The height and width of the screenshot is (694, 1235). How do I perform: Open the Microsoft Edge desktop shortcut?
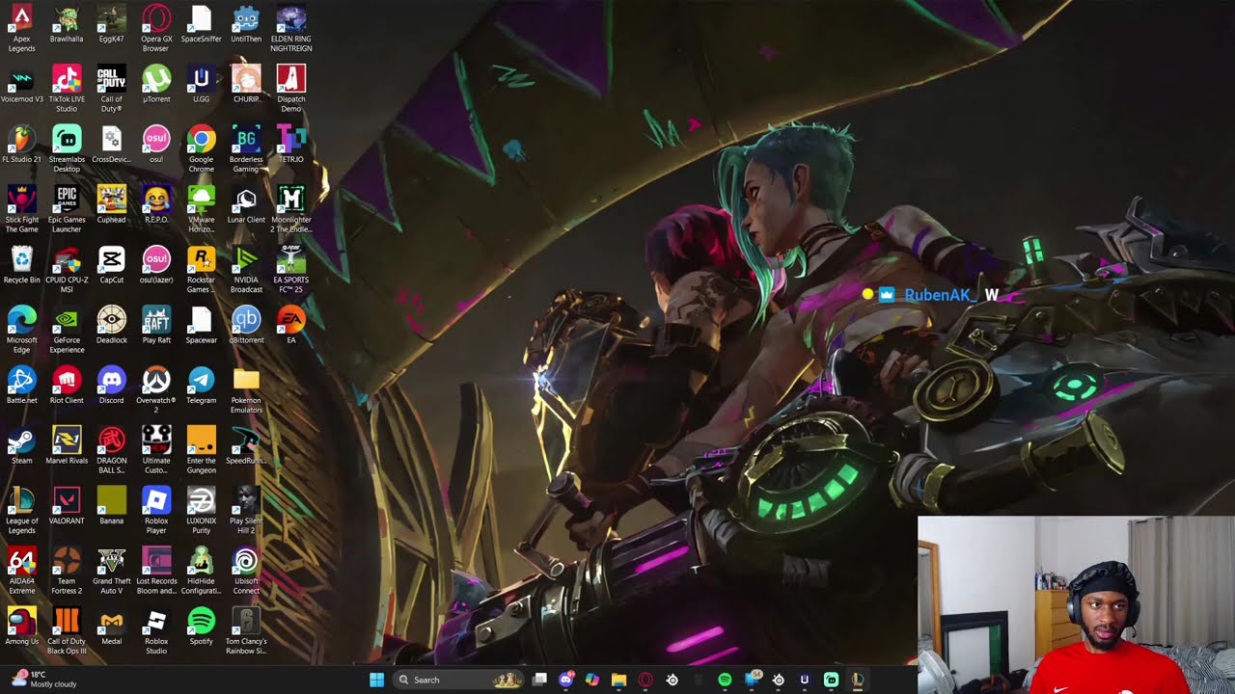coord(21,330)
